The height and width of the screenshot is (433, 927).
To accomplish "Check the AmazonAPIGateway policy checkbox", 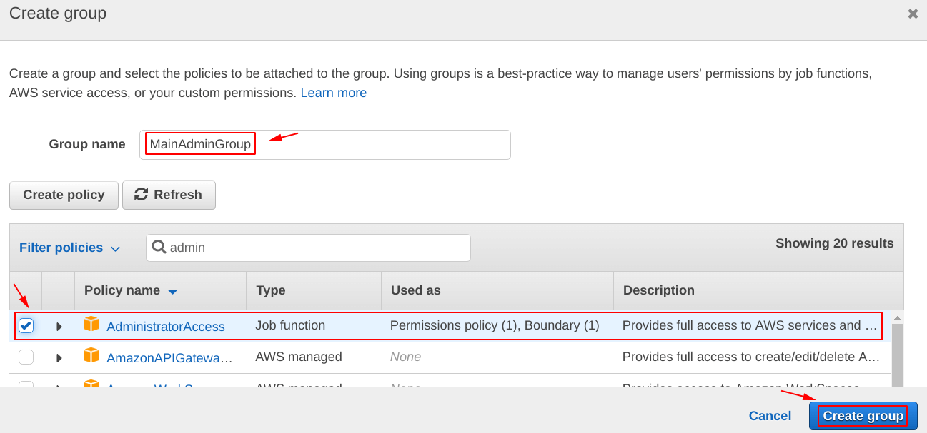I will click(26, 357).
